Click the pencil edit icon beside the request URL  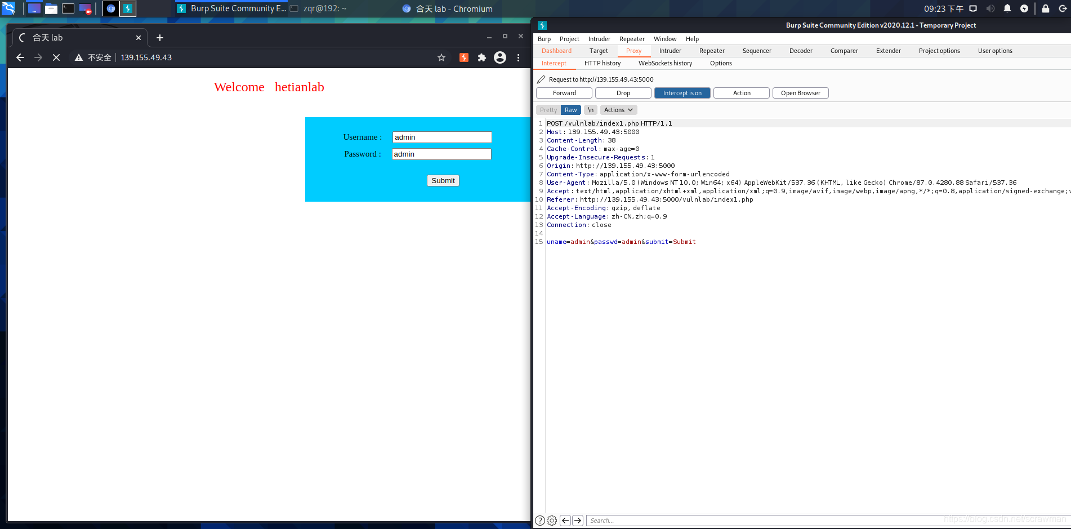pos(541,79)
